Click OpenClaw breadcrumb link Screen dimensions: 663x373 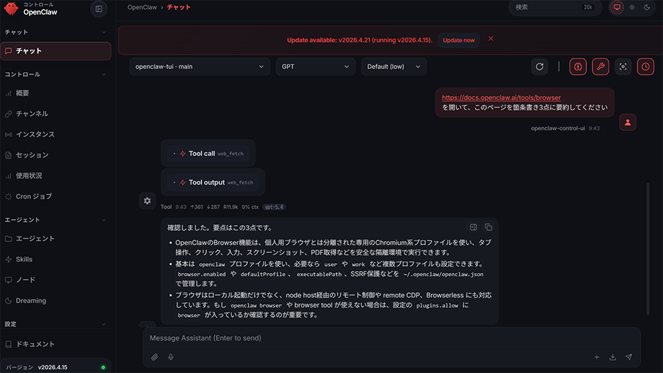(142, 7)
